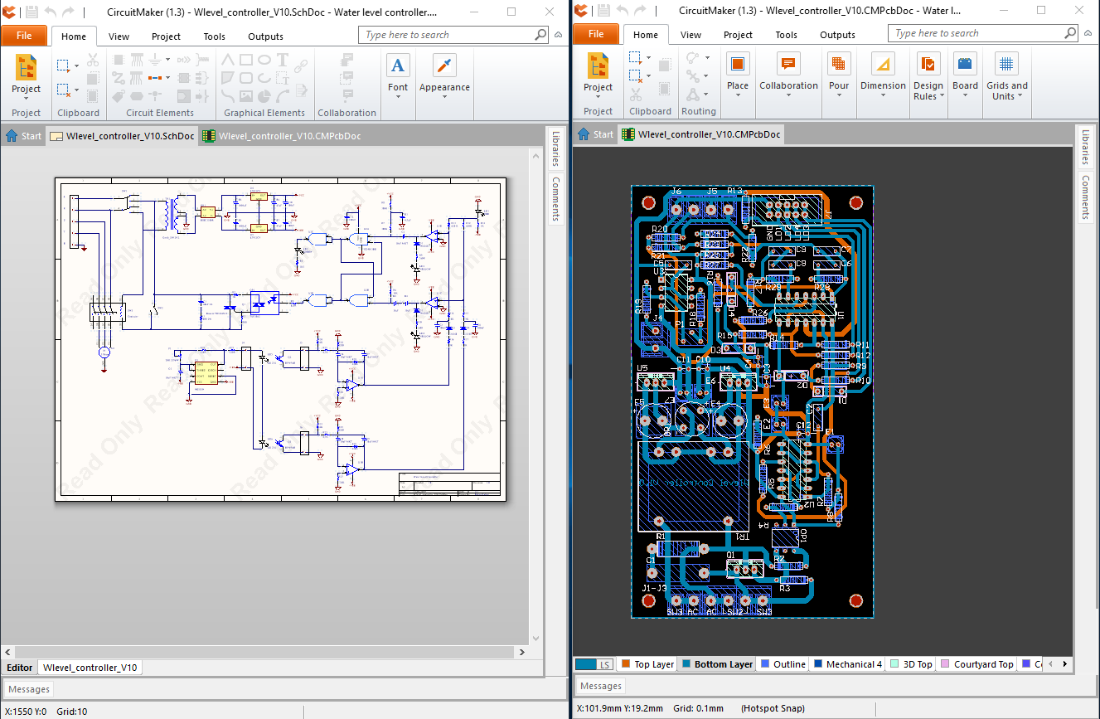The width and height of the screenshot is (1100, 719).
Task: Open the Outputs ribbon tab in PCB window
Action: click(x=837, y=35)
